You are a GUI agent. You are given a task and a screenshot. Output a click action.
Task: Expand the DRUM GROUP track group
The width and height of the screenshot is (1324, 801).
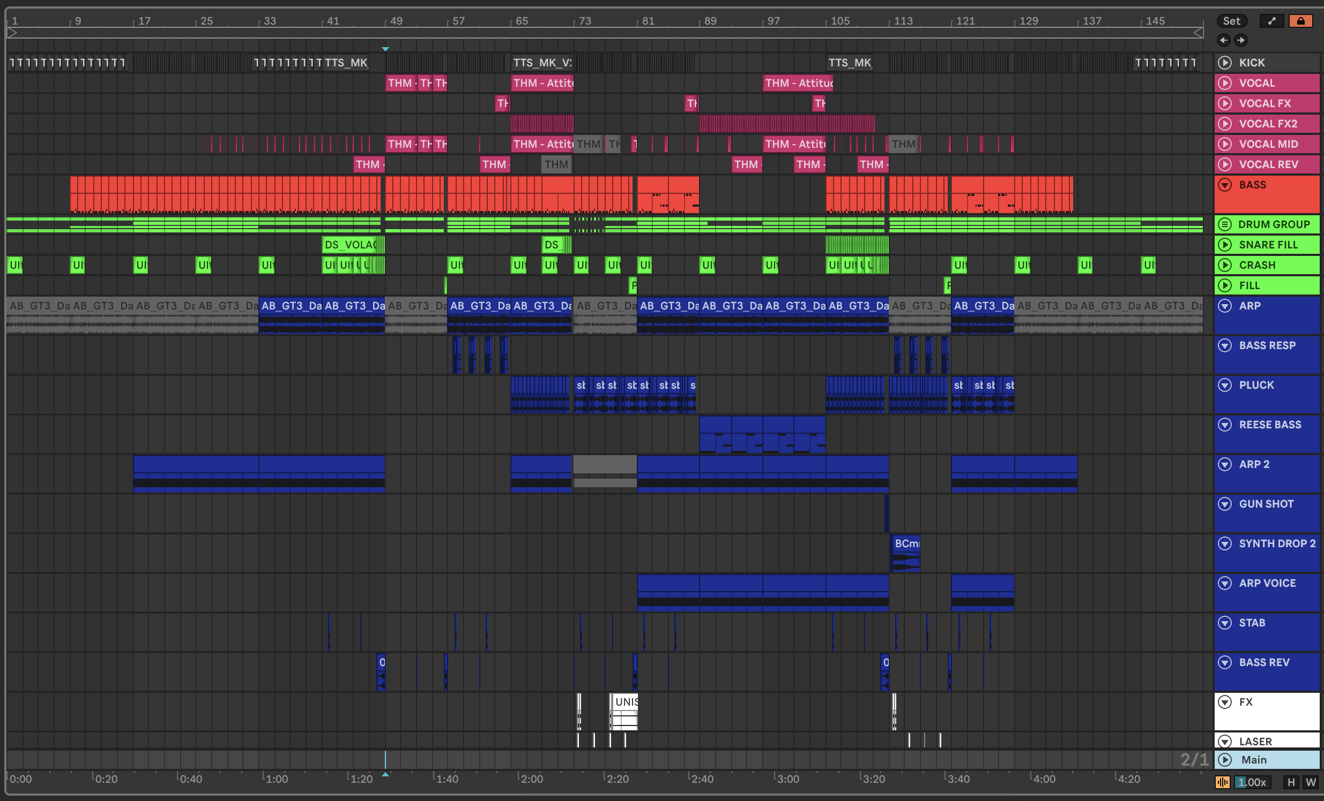point(1225,224)
